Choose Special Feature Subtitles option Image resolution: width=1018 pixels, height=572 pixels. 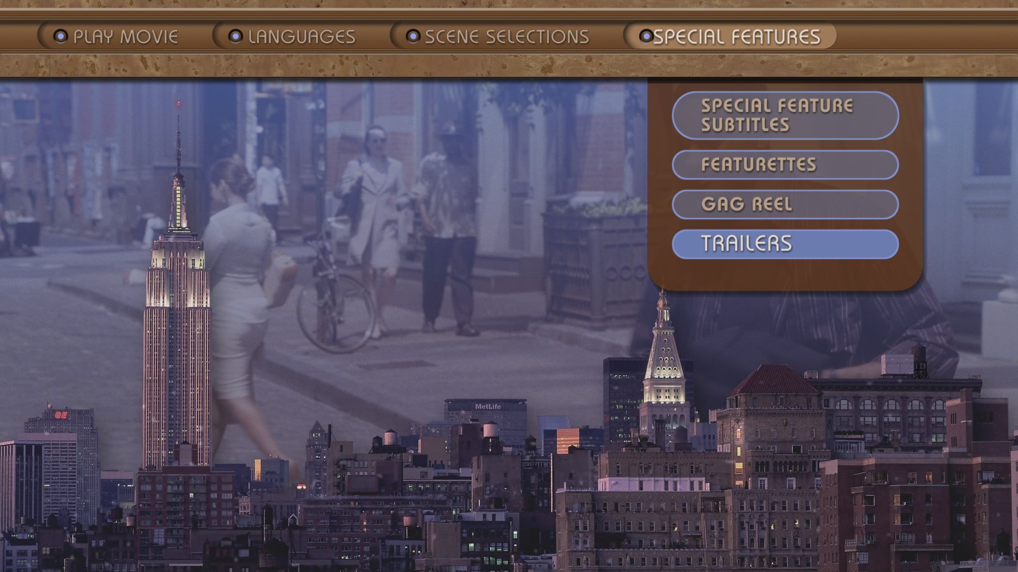(x=785, y=115)
